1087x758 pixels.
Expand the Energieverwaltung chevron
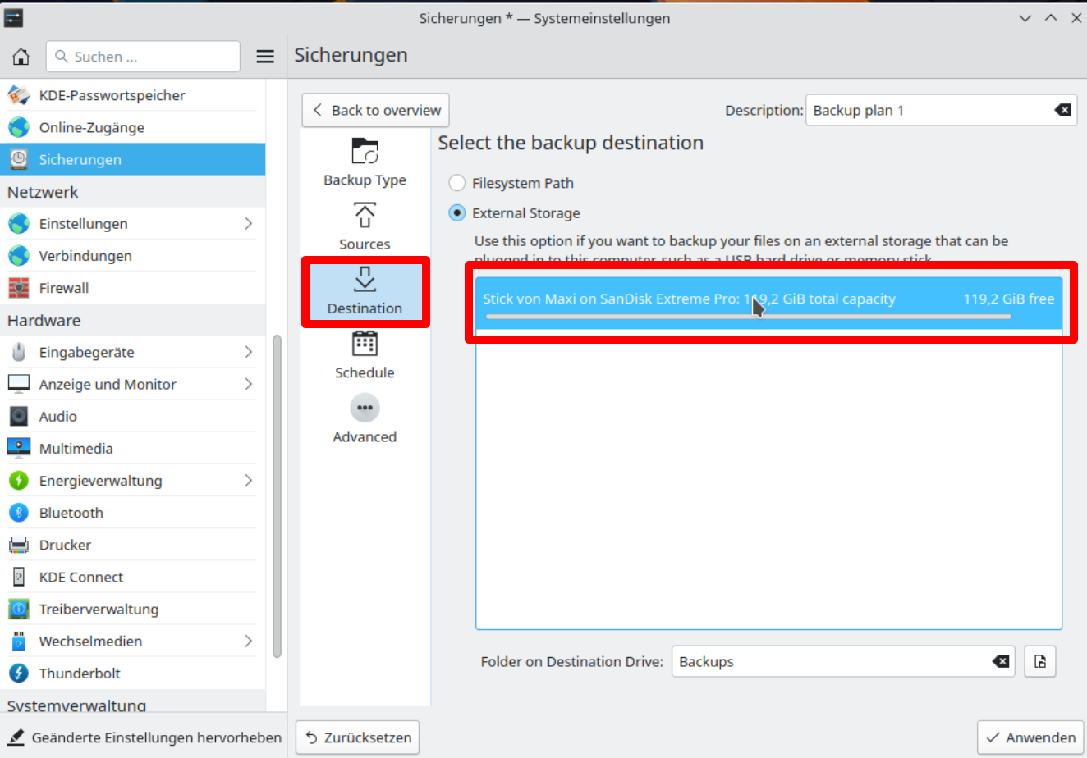(248, 481)
